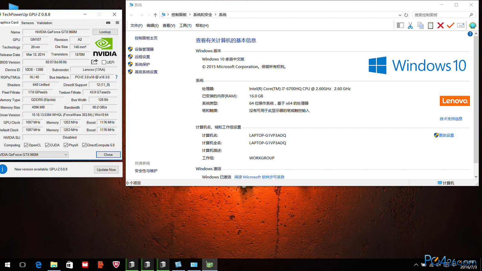Click Bus Interface question mark icon

tap(117, 77)
